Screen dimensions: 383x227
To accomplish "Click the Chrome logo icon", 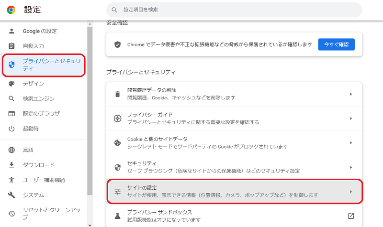I will 11,10.
